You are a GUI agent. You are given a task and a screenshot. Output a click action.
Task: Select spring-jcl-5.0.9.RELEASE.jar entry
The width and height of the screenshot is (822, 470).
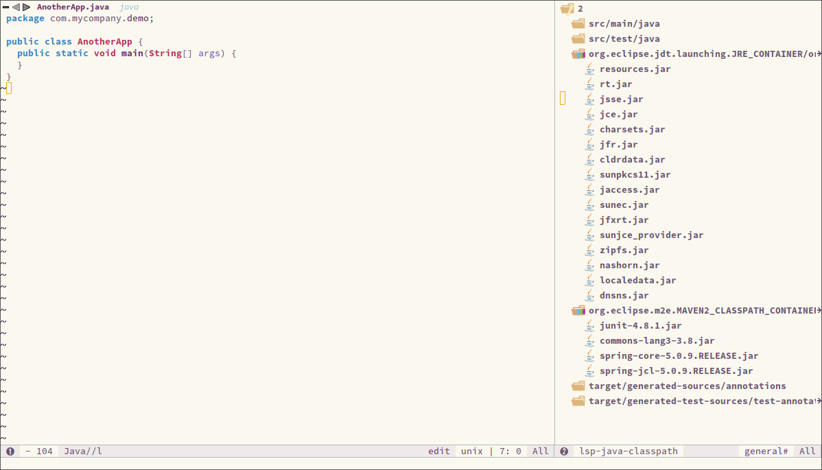677,371
